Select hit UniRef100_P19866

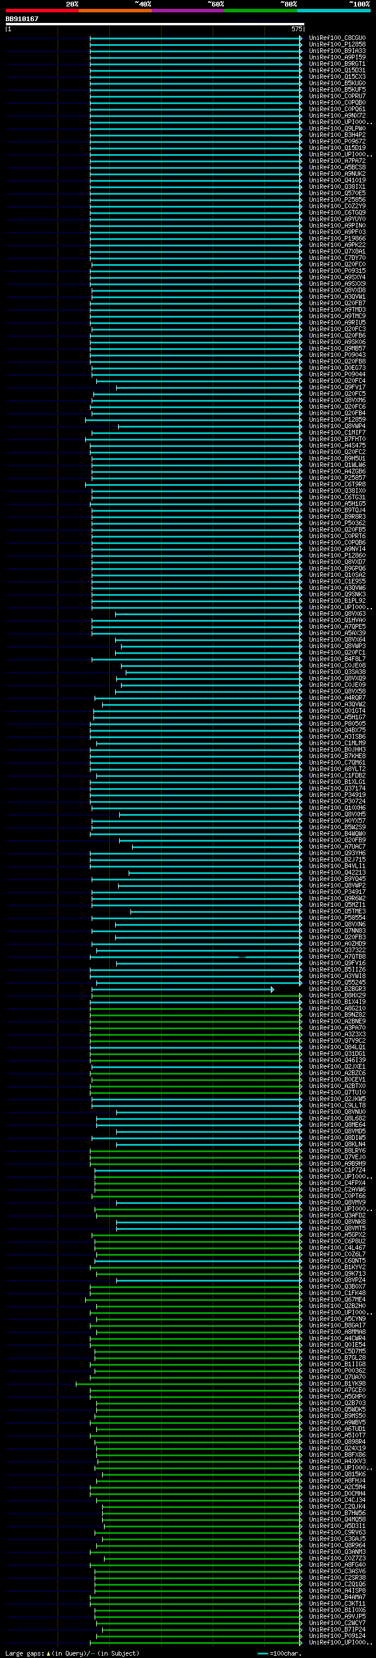point(337,238)
